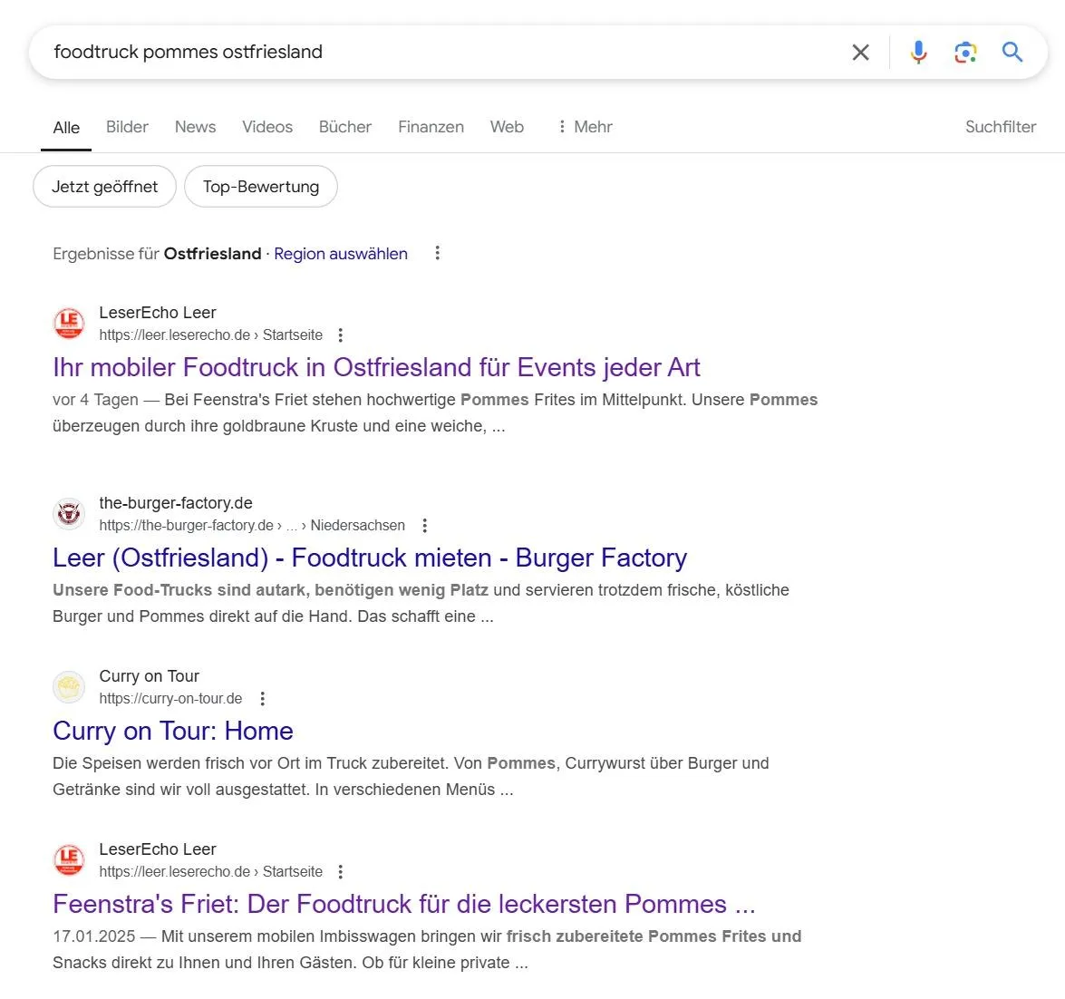This screenshot has height=999, width=1065.
Task: Click snippet starting 'Unsere Food-Trucks sind autark'
Action: coord(421,603)
